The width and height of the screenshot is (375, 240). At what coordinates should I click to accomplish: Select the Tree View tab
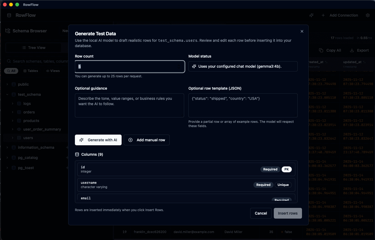[33, 48]
